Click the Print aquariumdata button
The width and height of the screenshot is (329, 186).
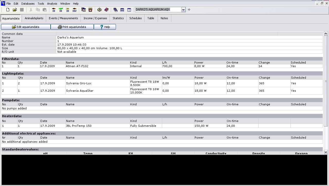[x=72, y=27]
